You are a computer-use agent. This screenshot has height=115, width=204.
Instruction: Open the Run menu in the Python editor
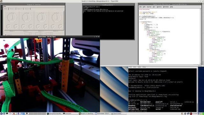pyautogui.click(x=154, y=7)
